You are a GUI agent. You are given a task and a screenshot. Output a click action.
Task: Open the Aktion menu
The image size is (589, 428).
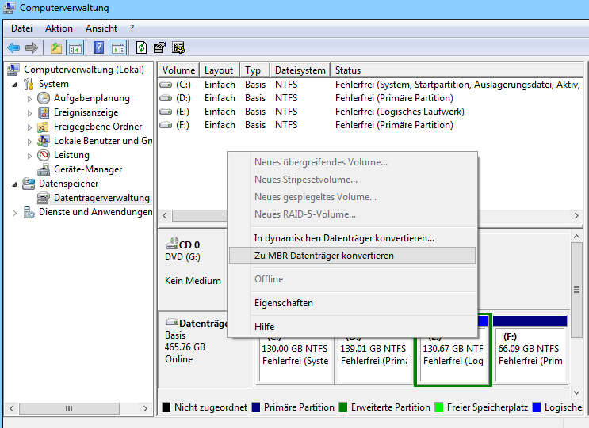pos(59,28)
